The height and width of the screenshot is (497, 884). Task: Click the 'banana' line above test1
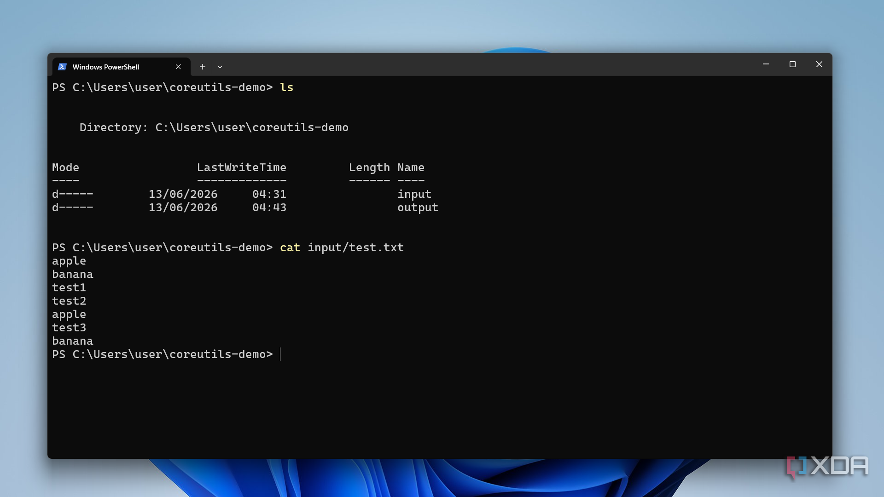(72, 274)
